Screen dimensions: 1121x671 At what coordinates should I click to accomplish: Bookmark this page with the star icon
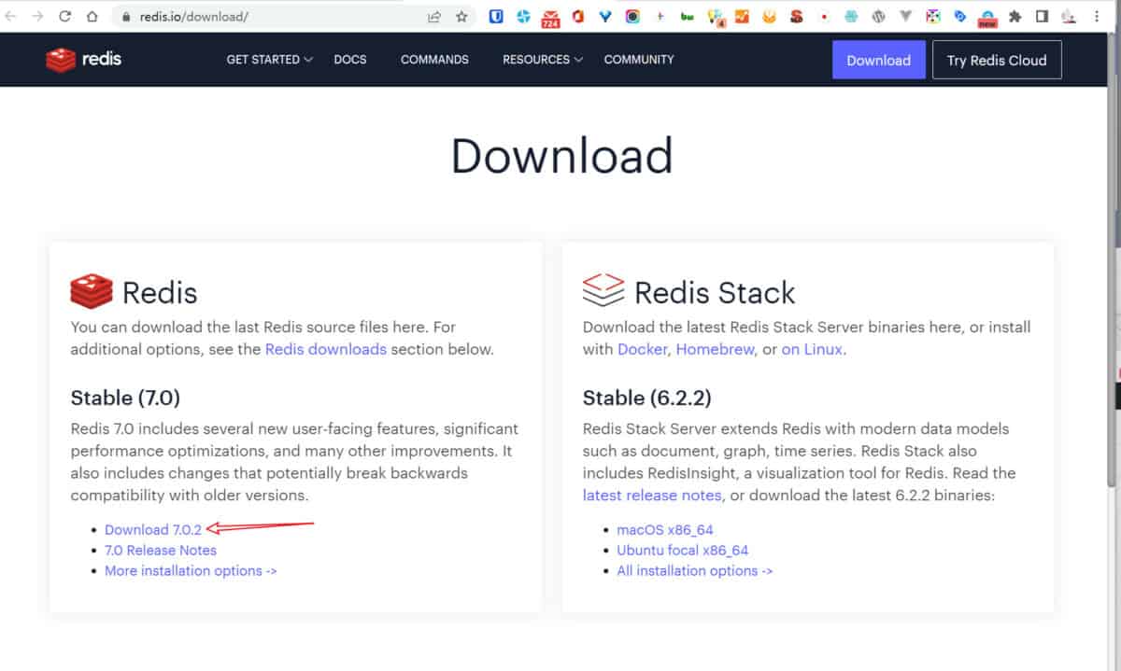coord(461,17)
